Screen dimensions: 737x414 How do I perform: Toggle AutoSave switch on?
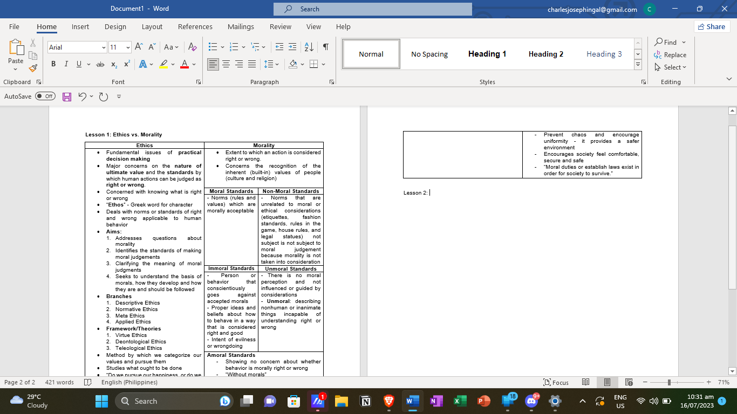coord(45,96)
